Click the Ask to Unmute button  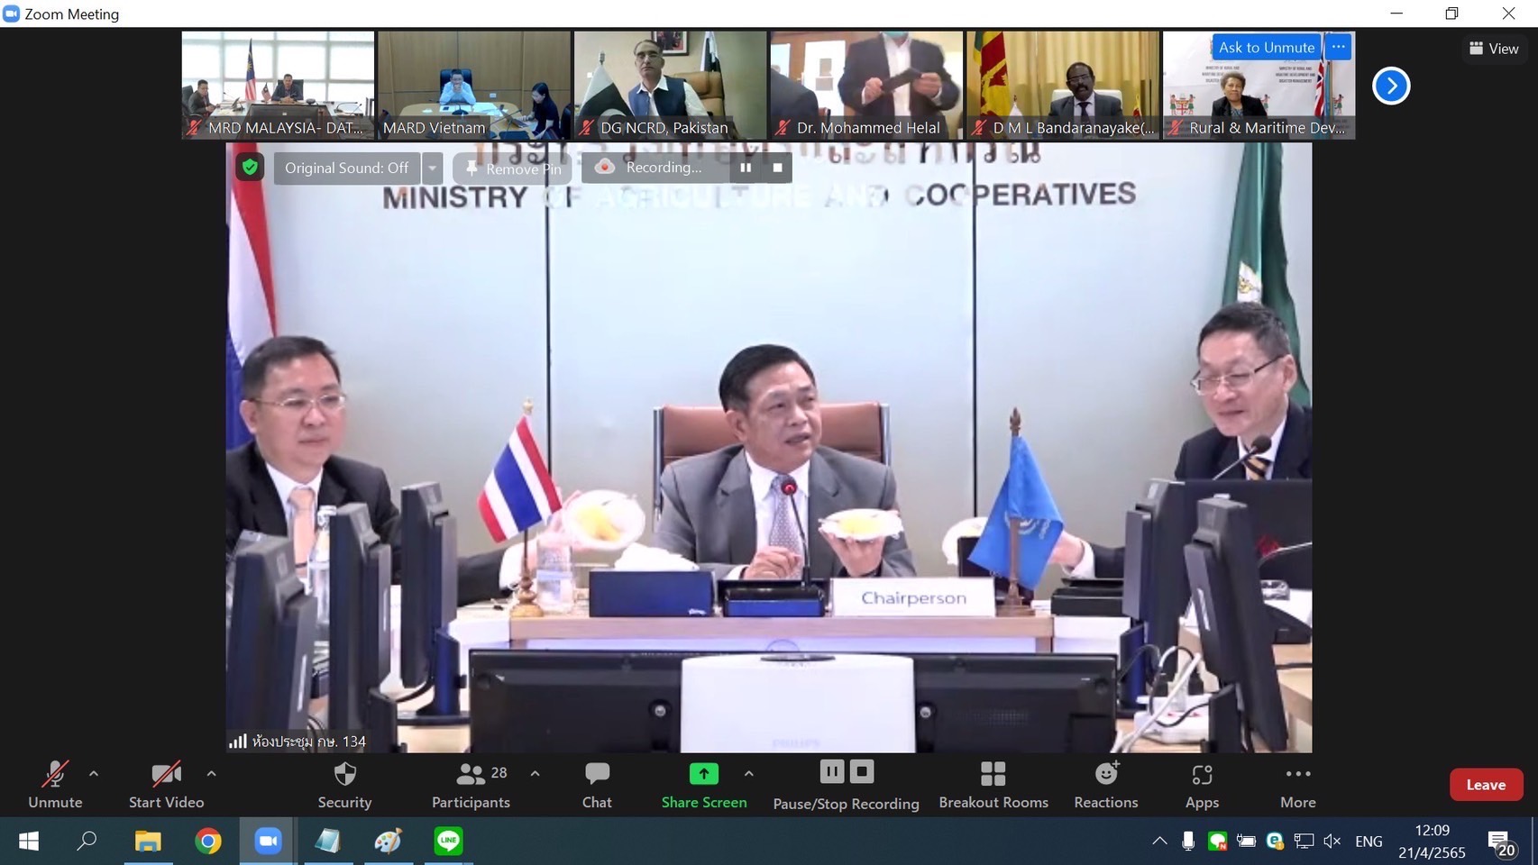tap(1267, 47)
